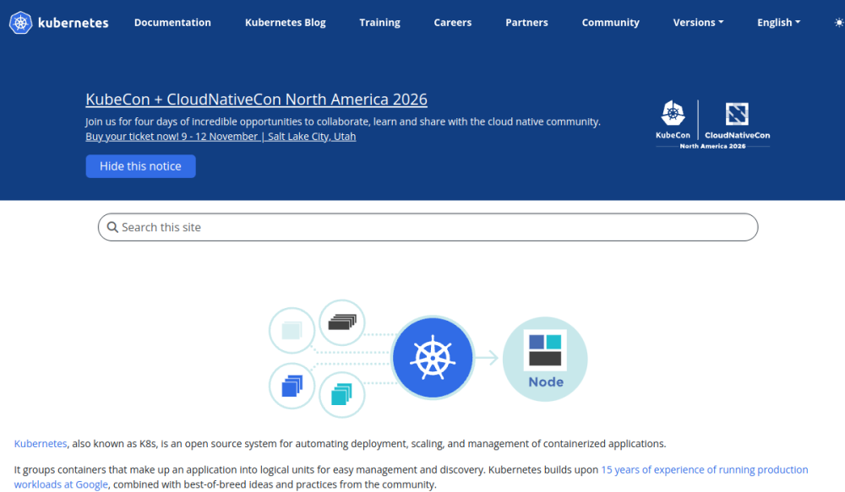Viewport: 845px width, 492px height.
Task: Click the Hide this notice button
Action: [x=140, y=166]
